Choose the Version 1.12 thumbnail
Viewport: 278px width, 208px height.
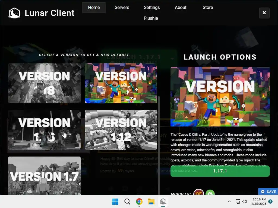click(x=121, y=130)
